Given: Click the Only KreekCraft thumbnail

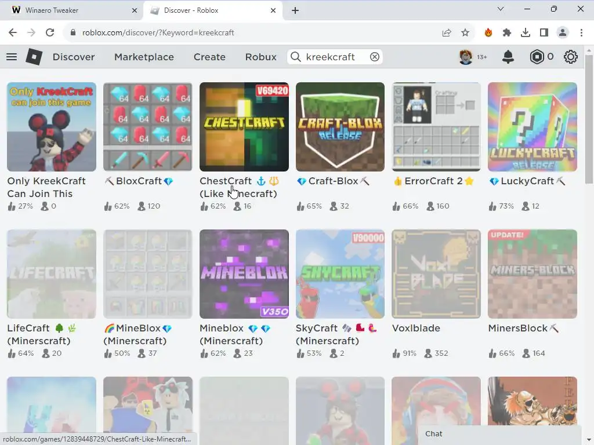Looking at the screenshot, I should coord(52,127).
